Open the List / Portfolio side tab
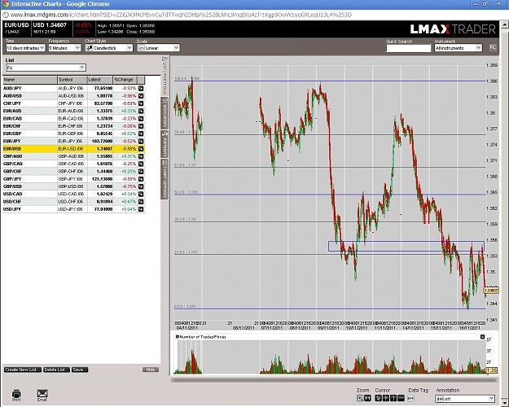This screenshot has width=509, height=407. (165, 76)
